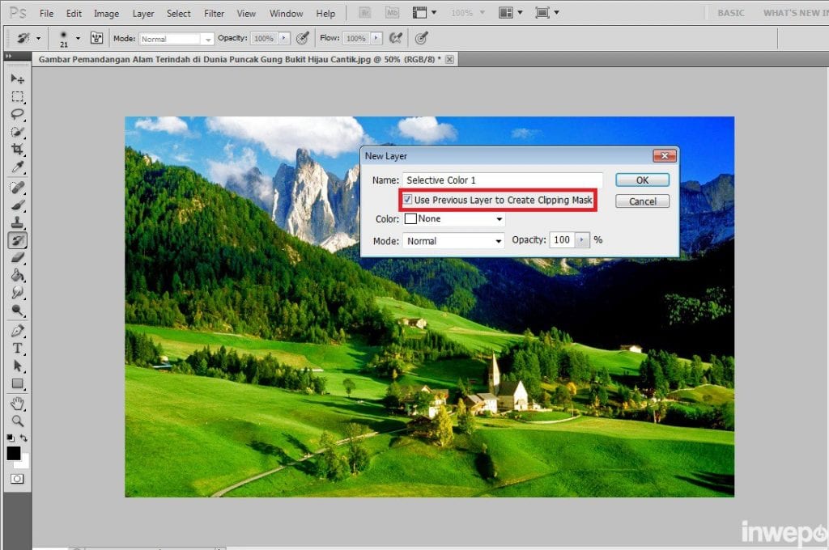Select the Blur tool
This screenshot has width=829, height=550.
pyautogui.click(x=18, y=293)
